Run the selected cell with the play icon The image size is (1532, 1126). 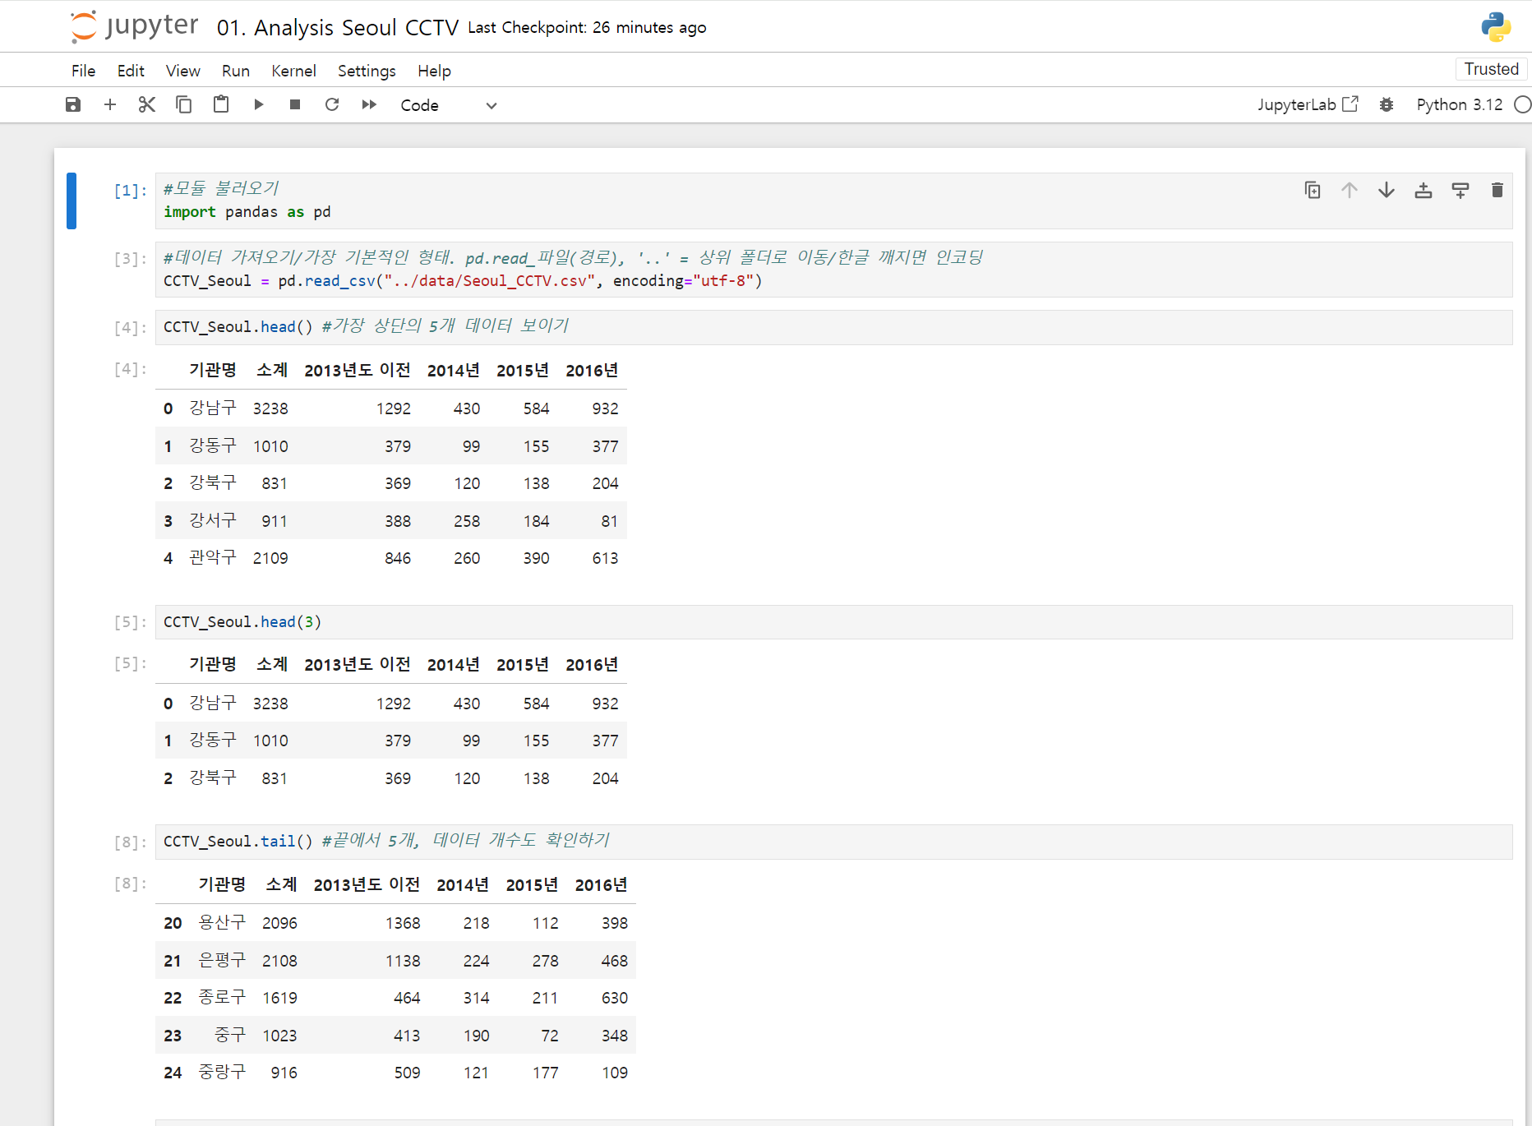click(x=258, y=104)
